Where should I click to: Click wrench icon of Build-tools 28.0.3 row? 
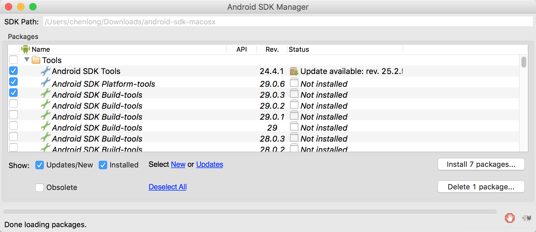click(x=45, y=137)
